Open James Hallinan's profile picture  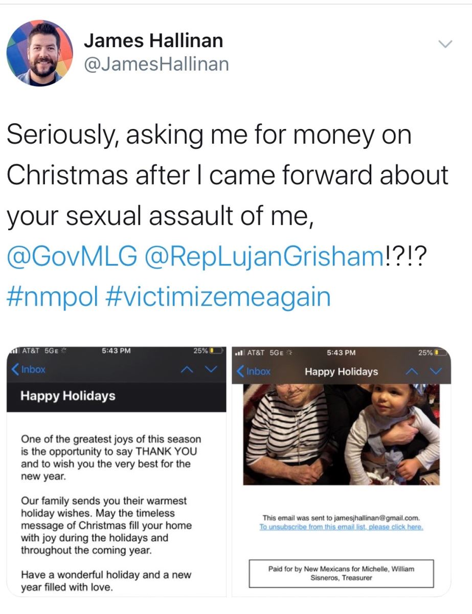tap(39, 53)
